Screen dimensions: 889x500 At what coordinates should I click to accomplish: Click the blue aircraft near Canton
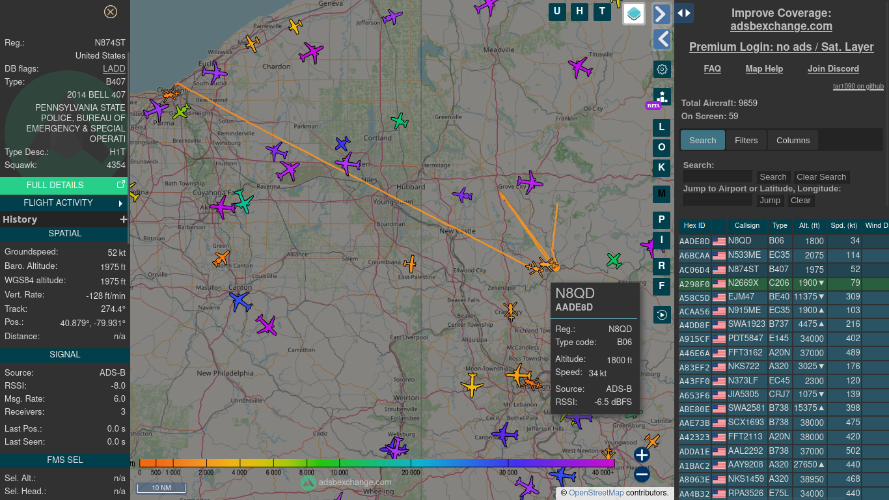point(240,301)
